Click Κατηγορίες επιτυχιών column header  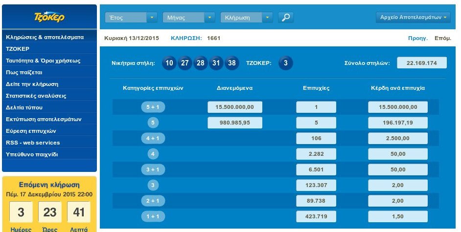pos(153,88)
